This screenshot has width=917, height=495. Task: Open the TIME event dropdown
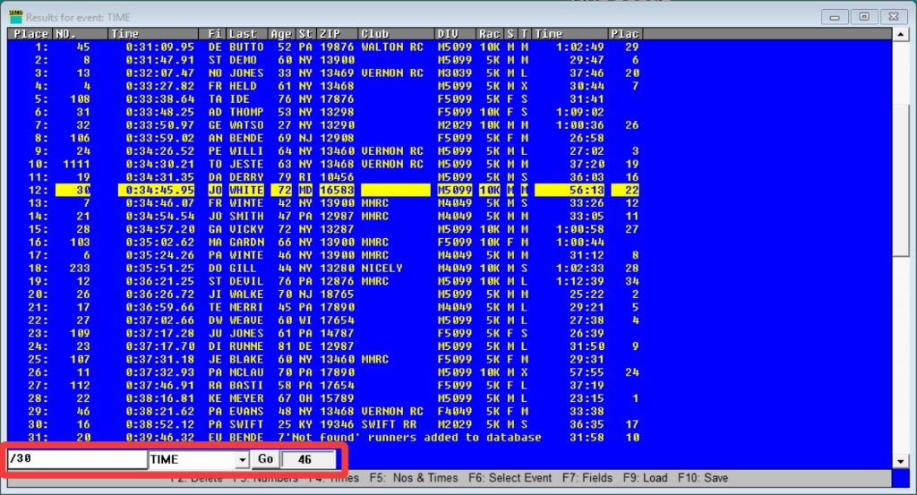[x=242, y=460]
